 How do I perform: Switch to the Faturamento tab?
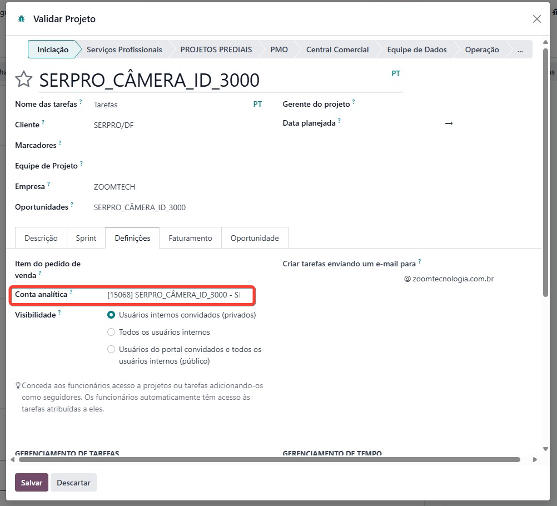coord(190,238)
